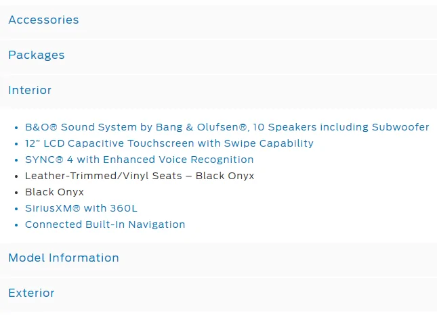437x336 pixels.
Task: Click the bullet beside B&O Sound System
Action: tap(16, 128)
